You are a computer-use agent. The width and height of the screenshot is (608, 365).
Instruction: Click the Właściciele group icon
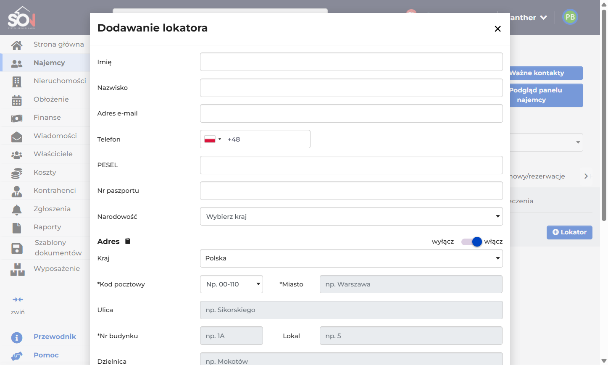pyautogui.click(x=17, y=155)
